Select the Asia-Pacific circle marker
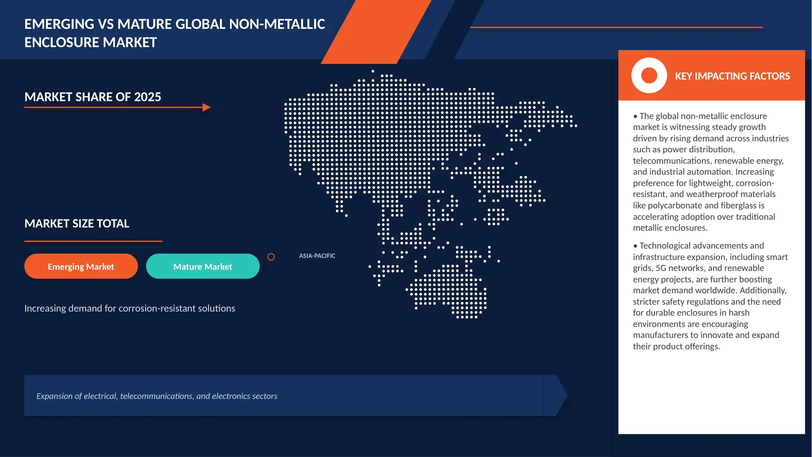This screenshot has height=457, width=812. point(271,257)
